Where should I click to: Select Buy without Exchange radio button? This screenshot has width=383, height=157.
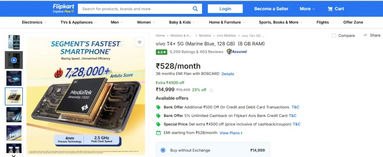pyautogui.click(x=163, y=150)
